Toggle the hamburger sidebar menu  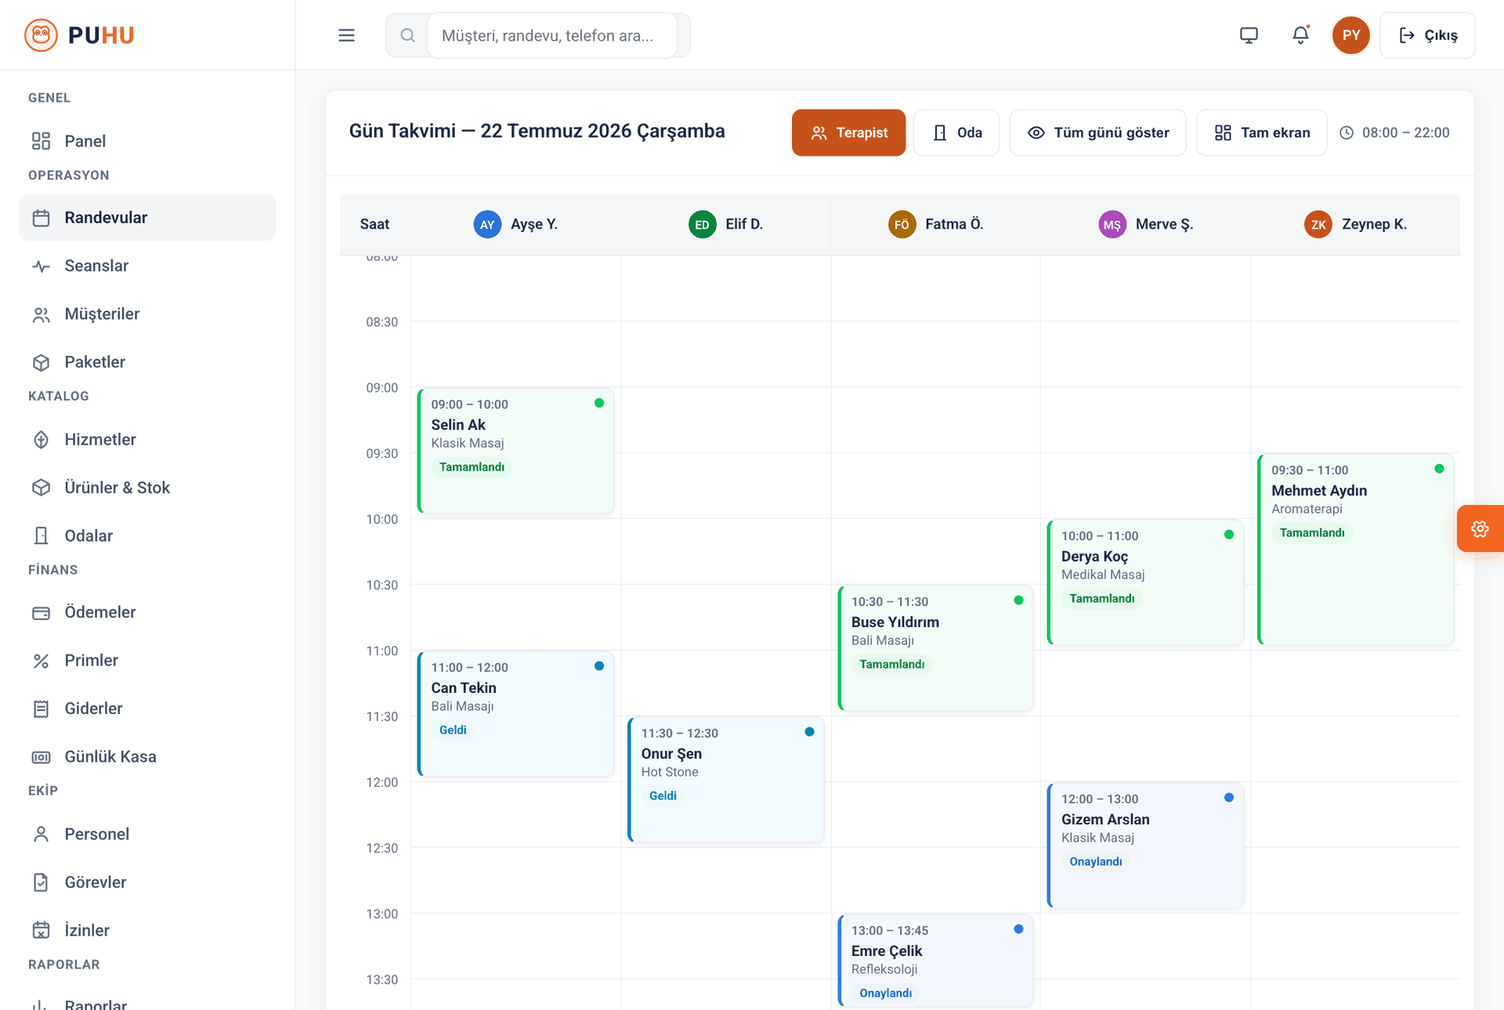coord(346,35)
